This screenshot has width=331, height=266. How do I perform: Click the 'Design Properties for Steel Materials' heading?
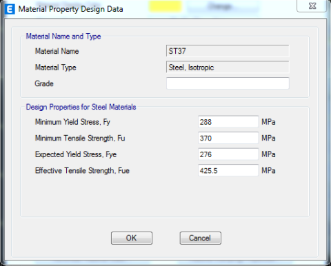coord(81,107)
